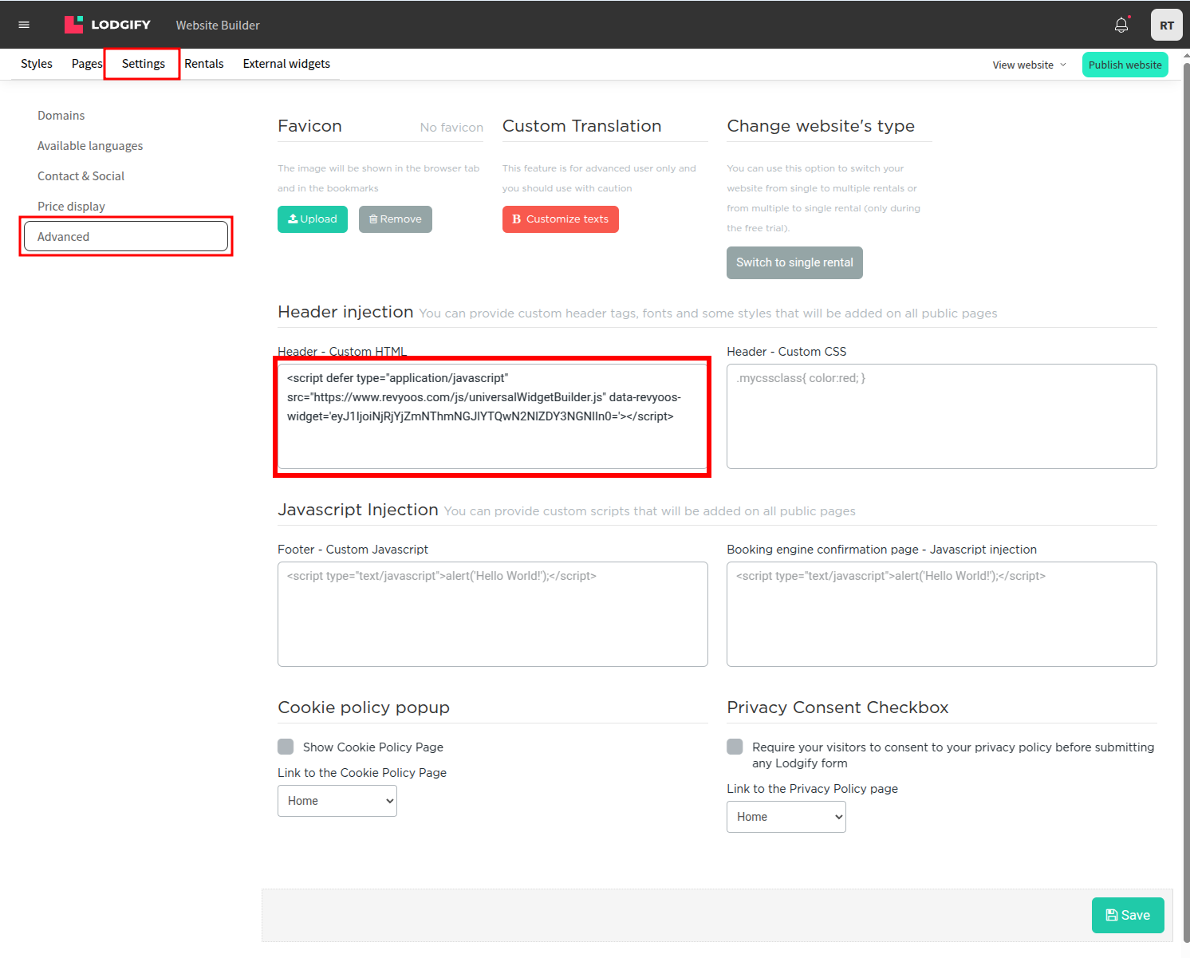Switch to the Styles tab
1190x958 pixels.
tap(37, 64)
